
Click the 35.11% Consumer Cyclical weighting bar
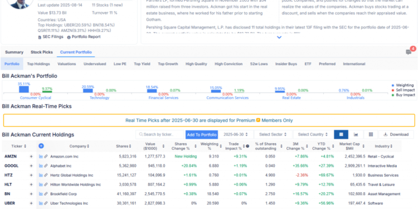[24, 89]
